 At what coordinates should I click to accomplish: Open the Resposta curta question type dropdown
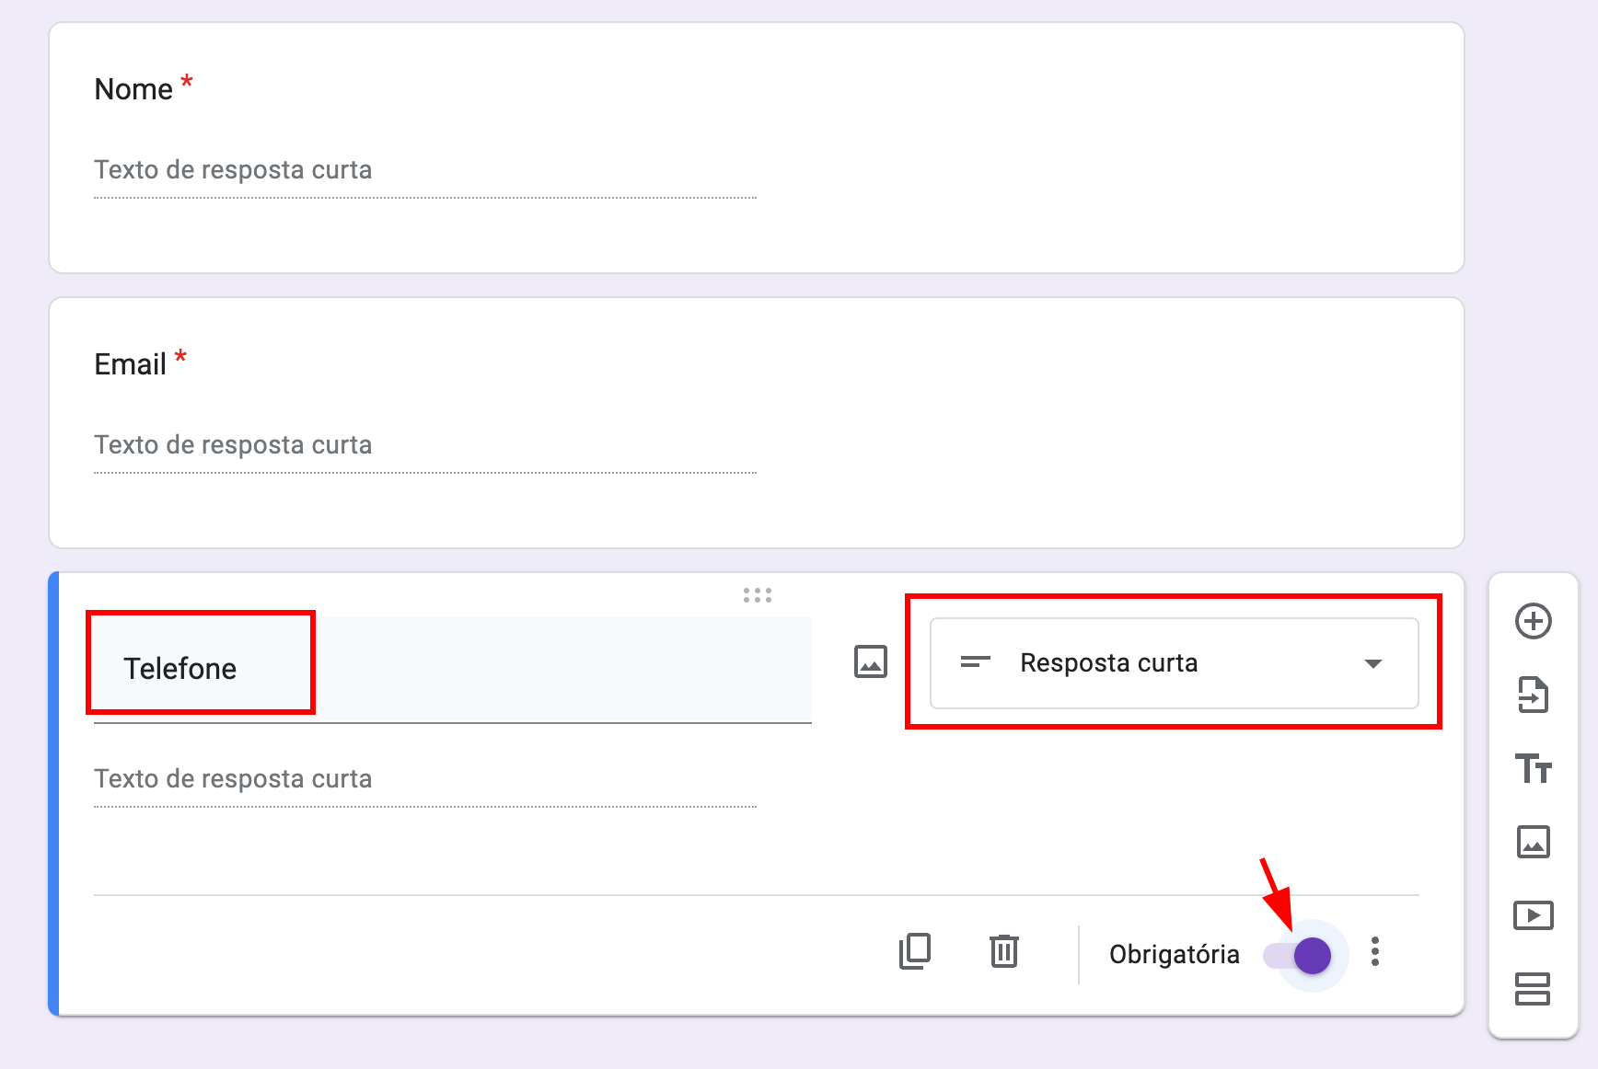(x=1174, y=663)
